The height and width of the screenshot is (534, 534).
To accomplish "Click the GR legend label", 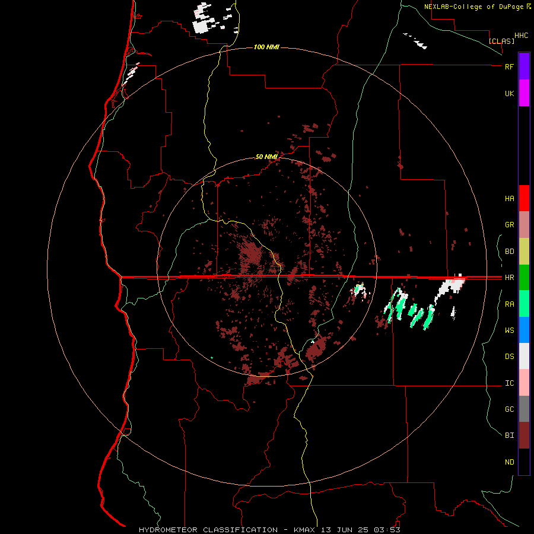I will (509, 225).
